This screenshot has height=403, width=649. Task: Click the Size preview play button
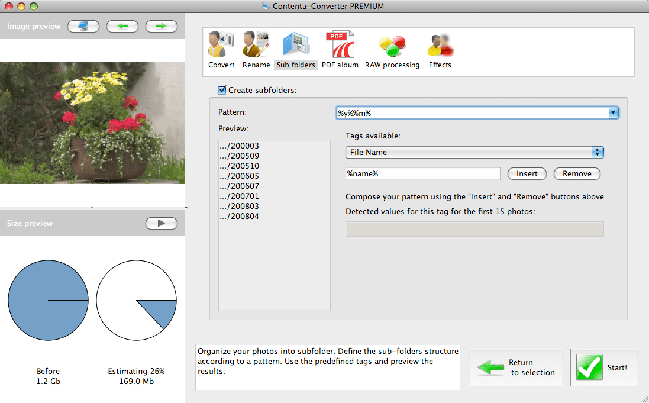click(x=162, y=223)
